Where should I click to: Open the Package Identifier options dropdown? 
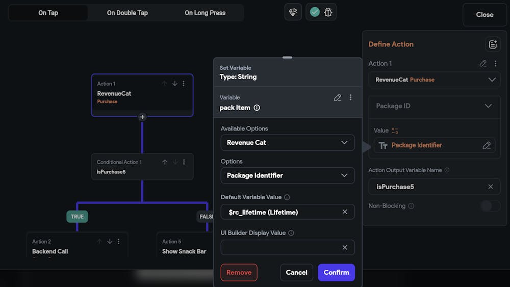click(x=288, y=175)
